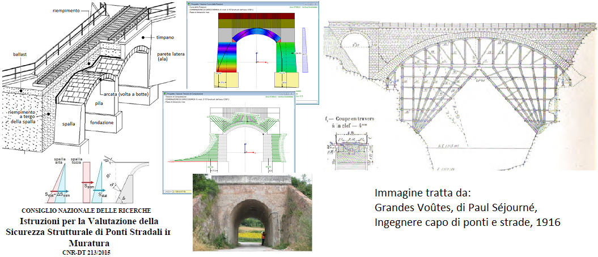Click the 'fondazione' label

coord(103,123)
